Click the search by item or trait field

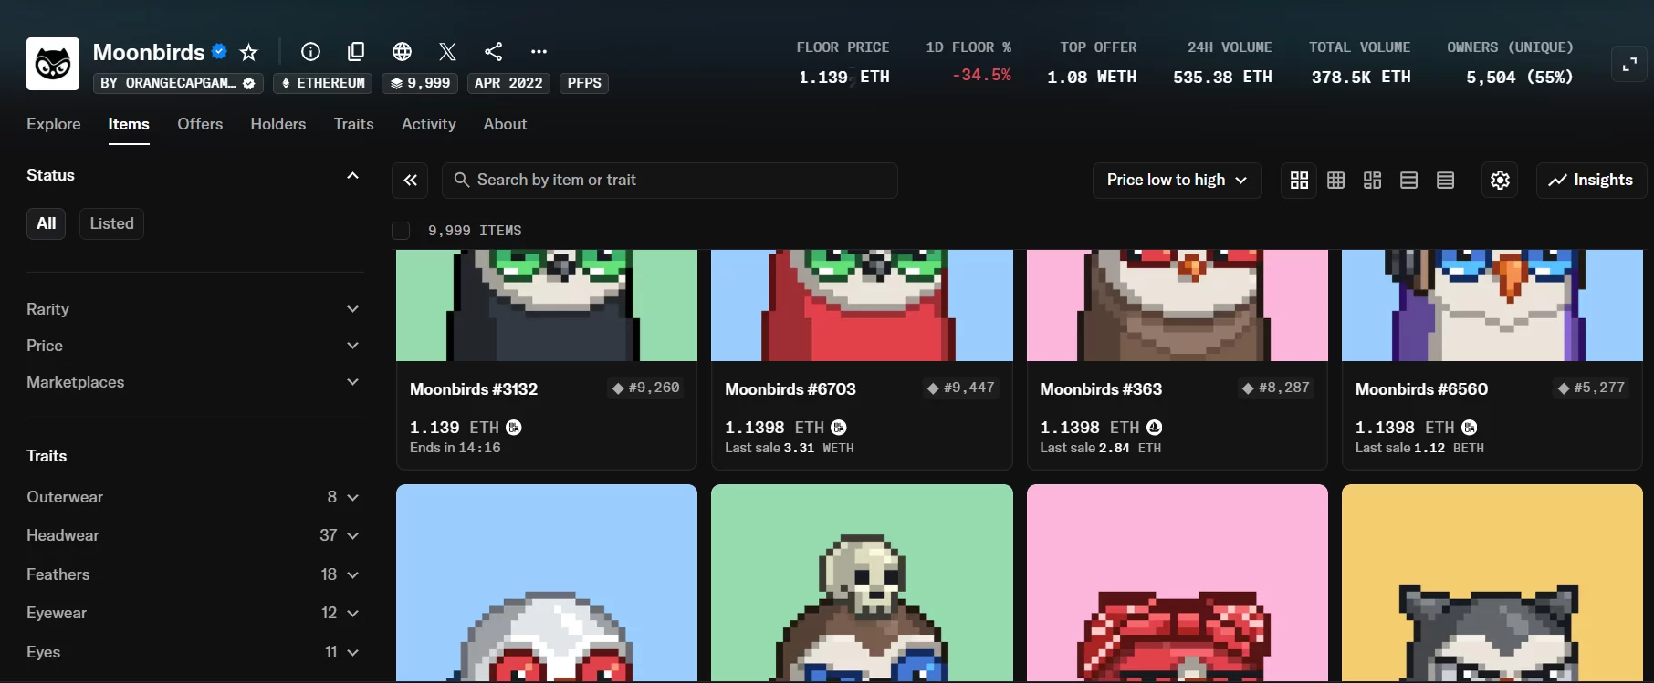click(x=670, y=181)
